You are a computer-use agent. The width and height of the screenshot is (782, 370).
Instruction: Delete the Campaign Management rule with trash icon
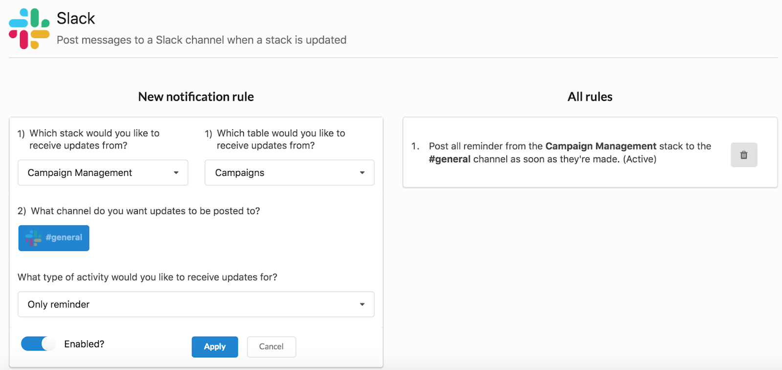pyautogui.click(x=743, y=155)
